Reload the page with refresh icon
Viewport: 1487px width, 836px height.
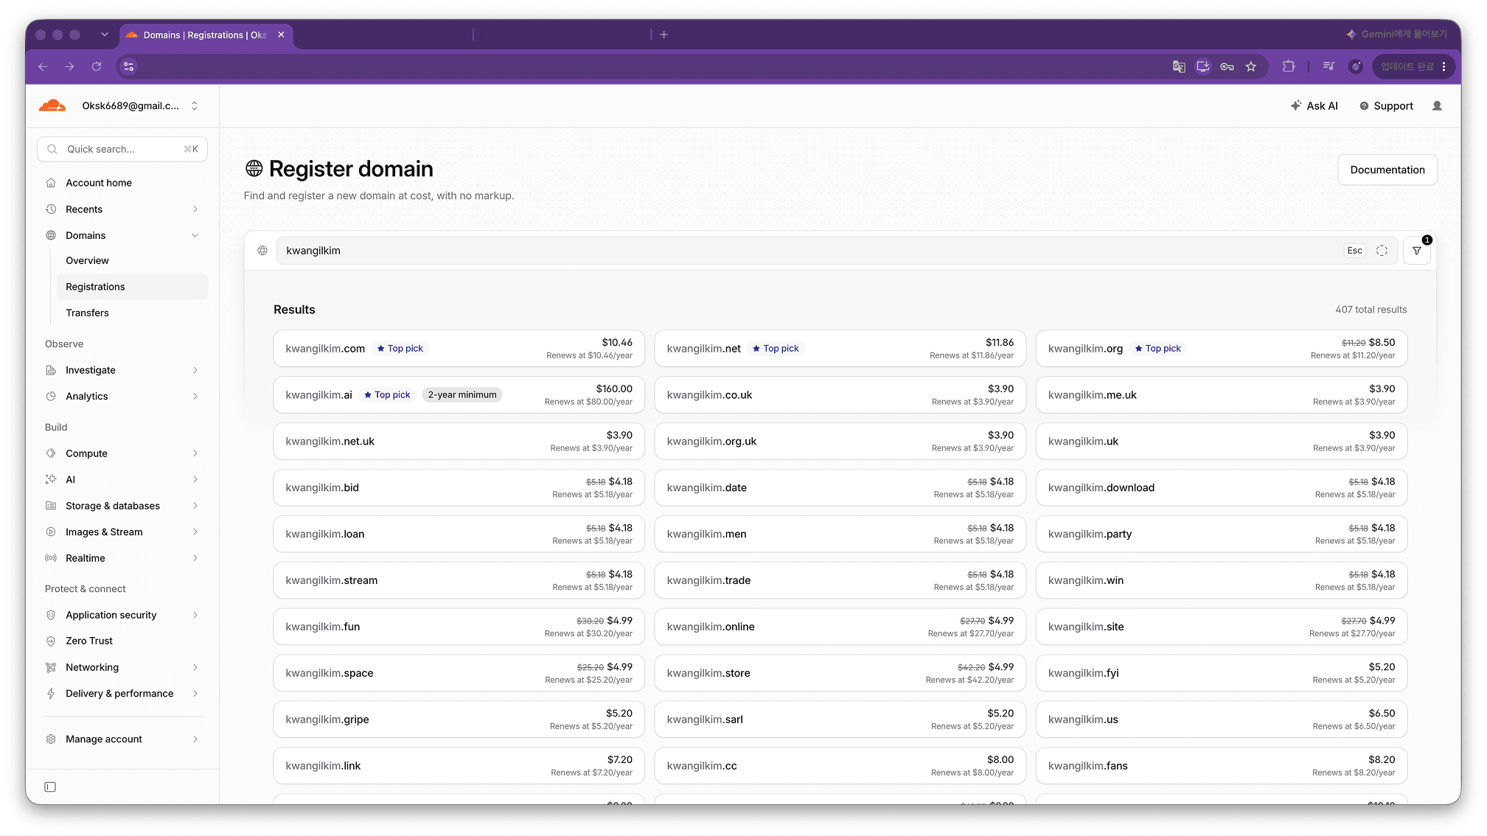click(96, 66)
